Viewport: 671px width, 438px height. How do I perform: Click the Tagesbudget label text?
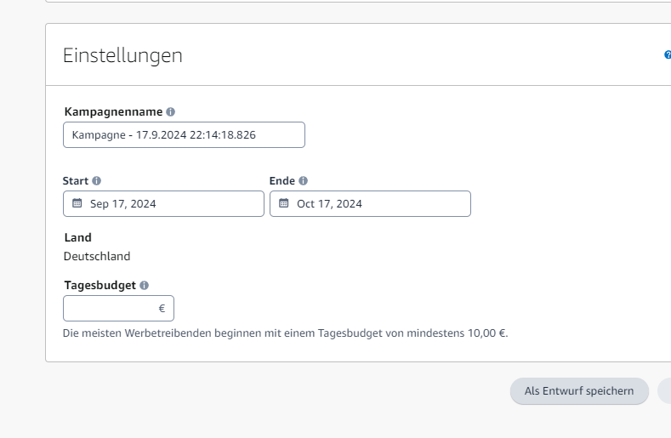click(100, 286)
